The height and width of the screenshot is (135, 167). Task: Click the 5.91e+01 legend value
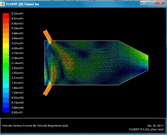[17, 19]
